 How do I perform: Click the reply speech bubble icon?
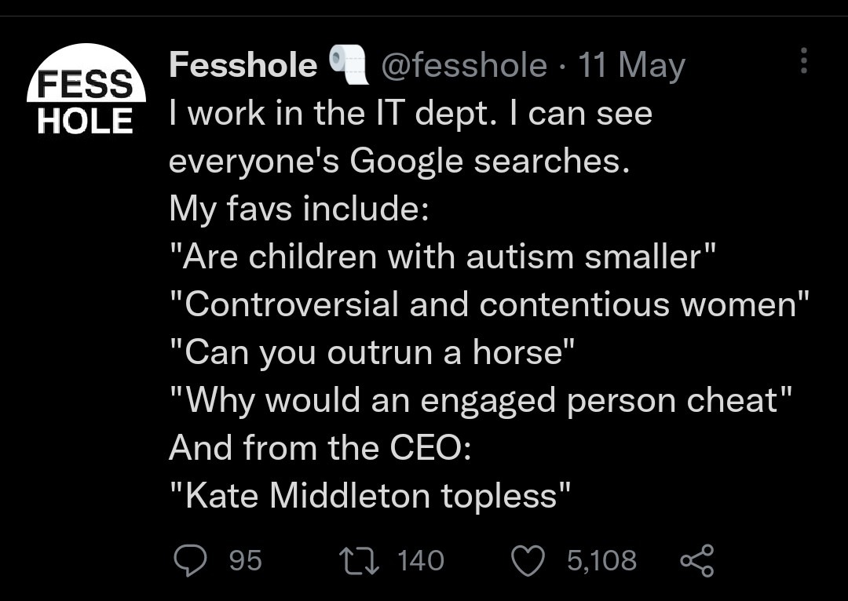point(188,560)
